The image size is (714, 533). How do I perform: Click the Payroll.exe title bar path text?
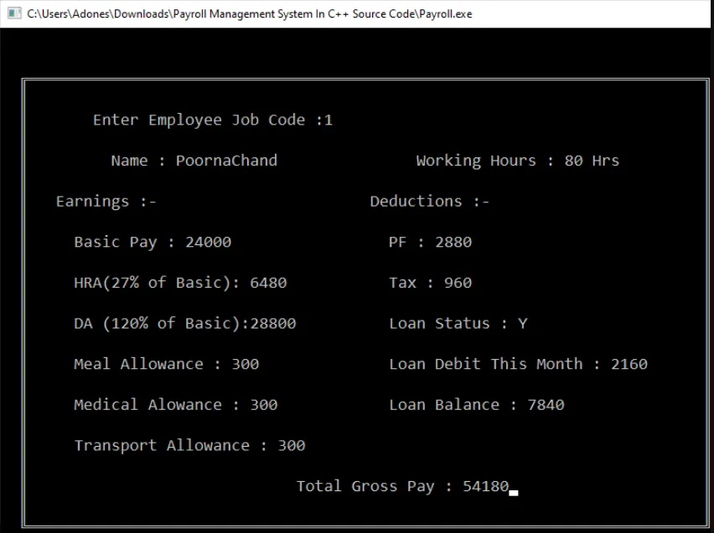click(250, 13)
